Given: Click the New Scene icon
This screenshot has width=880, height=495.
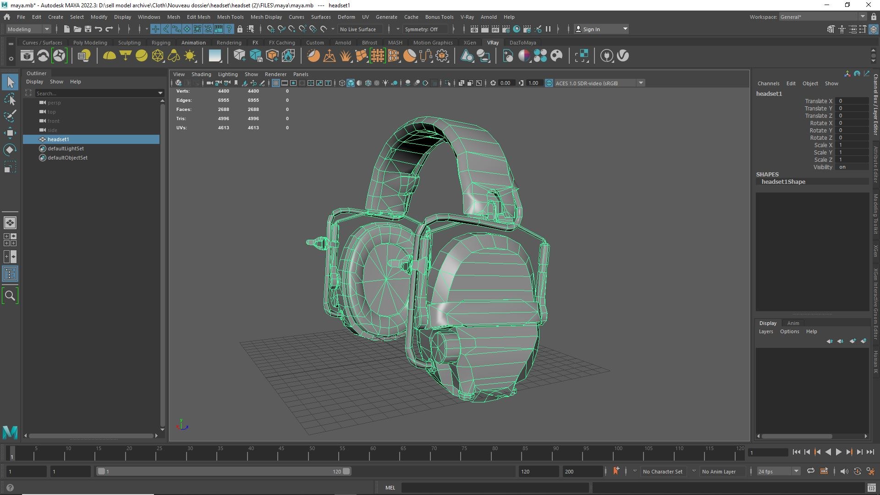Looking at the screenshot, I should pos(66,29).
